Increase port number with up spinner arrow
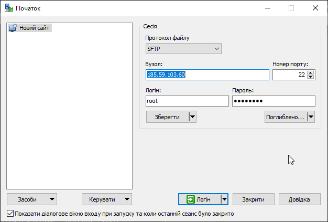Image resolution: width=328 pixels, height=222 pixels. 311,72
